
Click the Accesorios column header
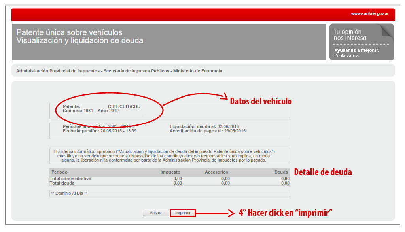click(x=216, y=172)
